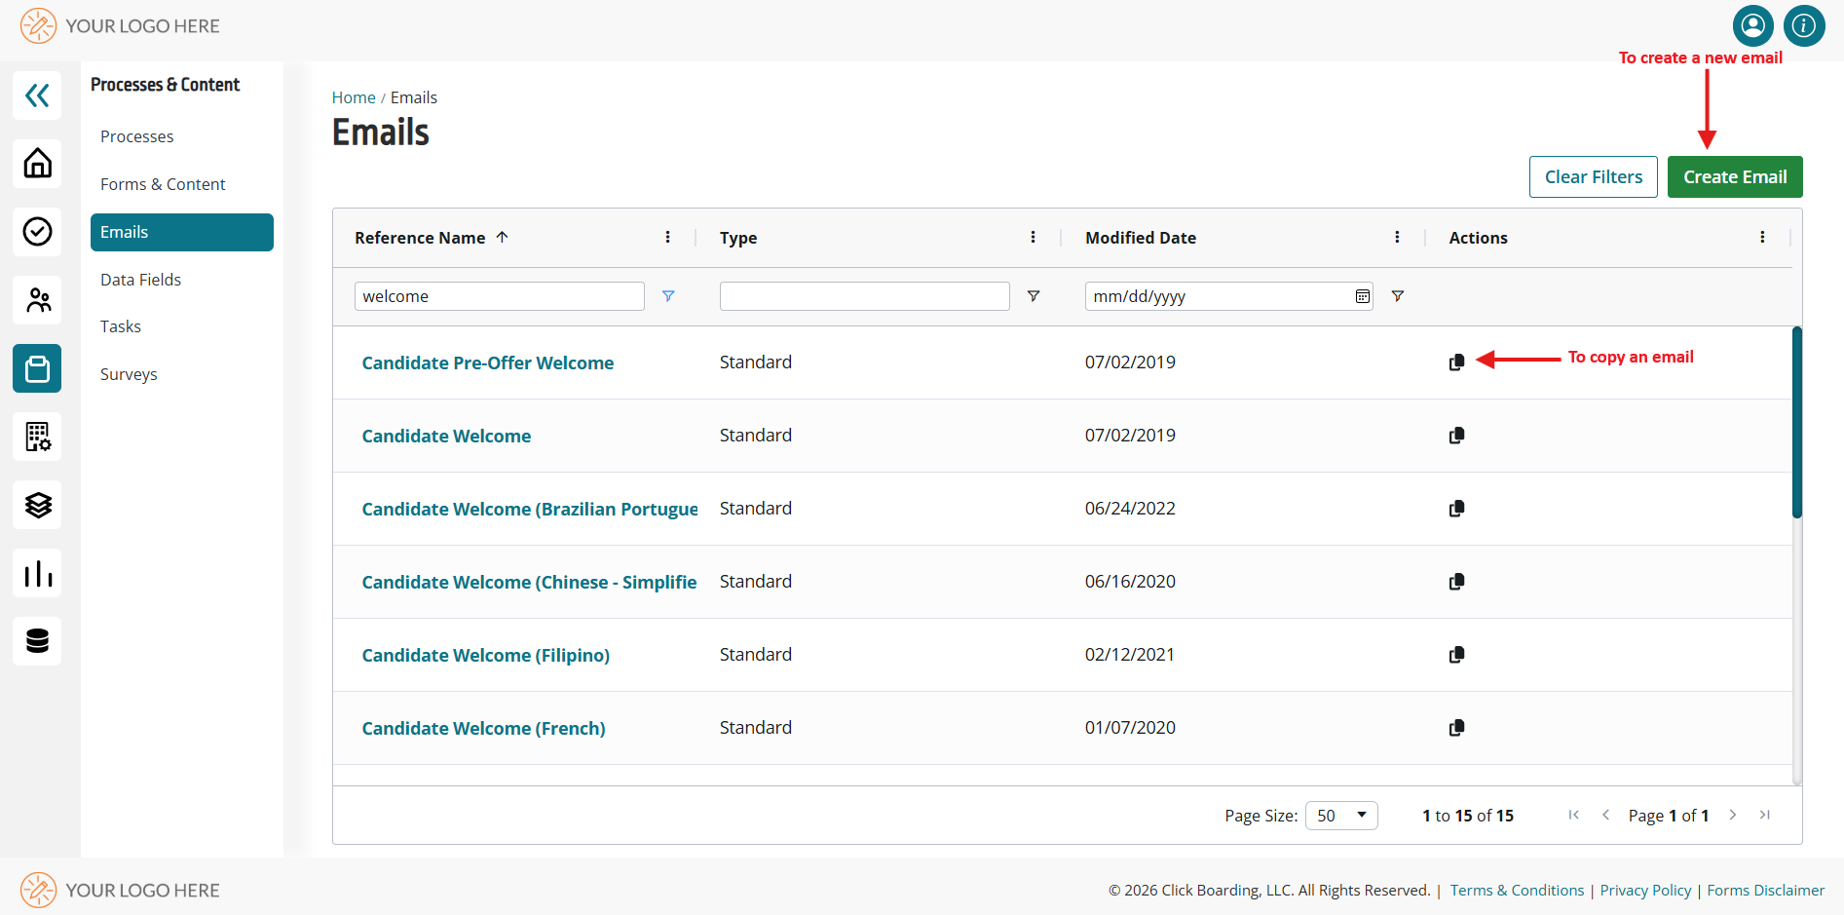Screen dimensions: 1844x915
Task: Open Candidate Welcome (Brazilian Portuguese) link
Action: [x=530, y=509]
